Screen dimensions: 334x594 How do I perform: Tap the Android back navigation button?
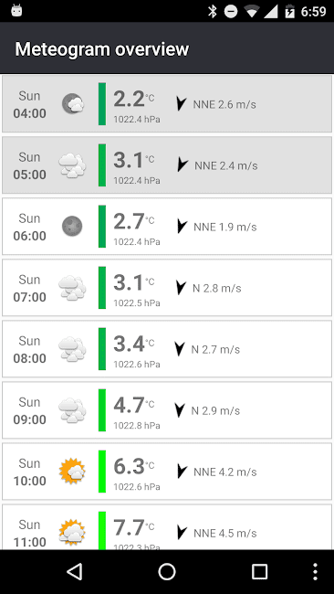pos(75,572)
